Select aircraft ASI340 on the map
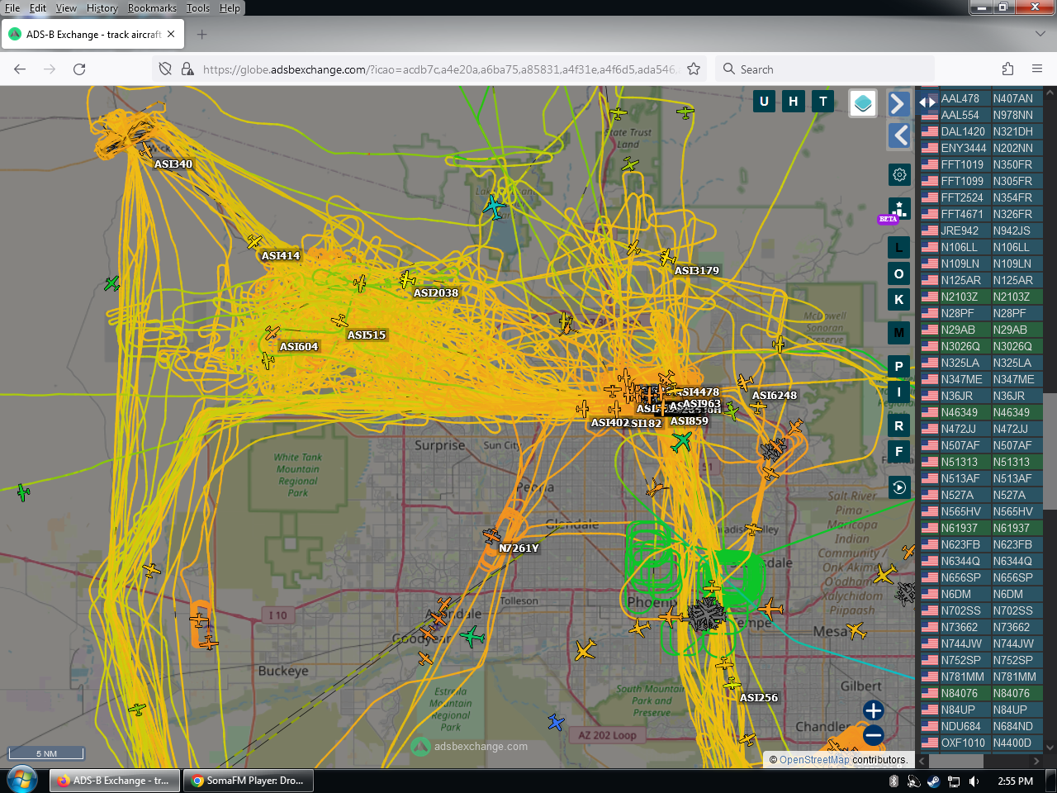 (145, 150)
